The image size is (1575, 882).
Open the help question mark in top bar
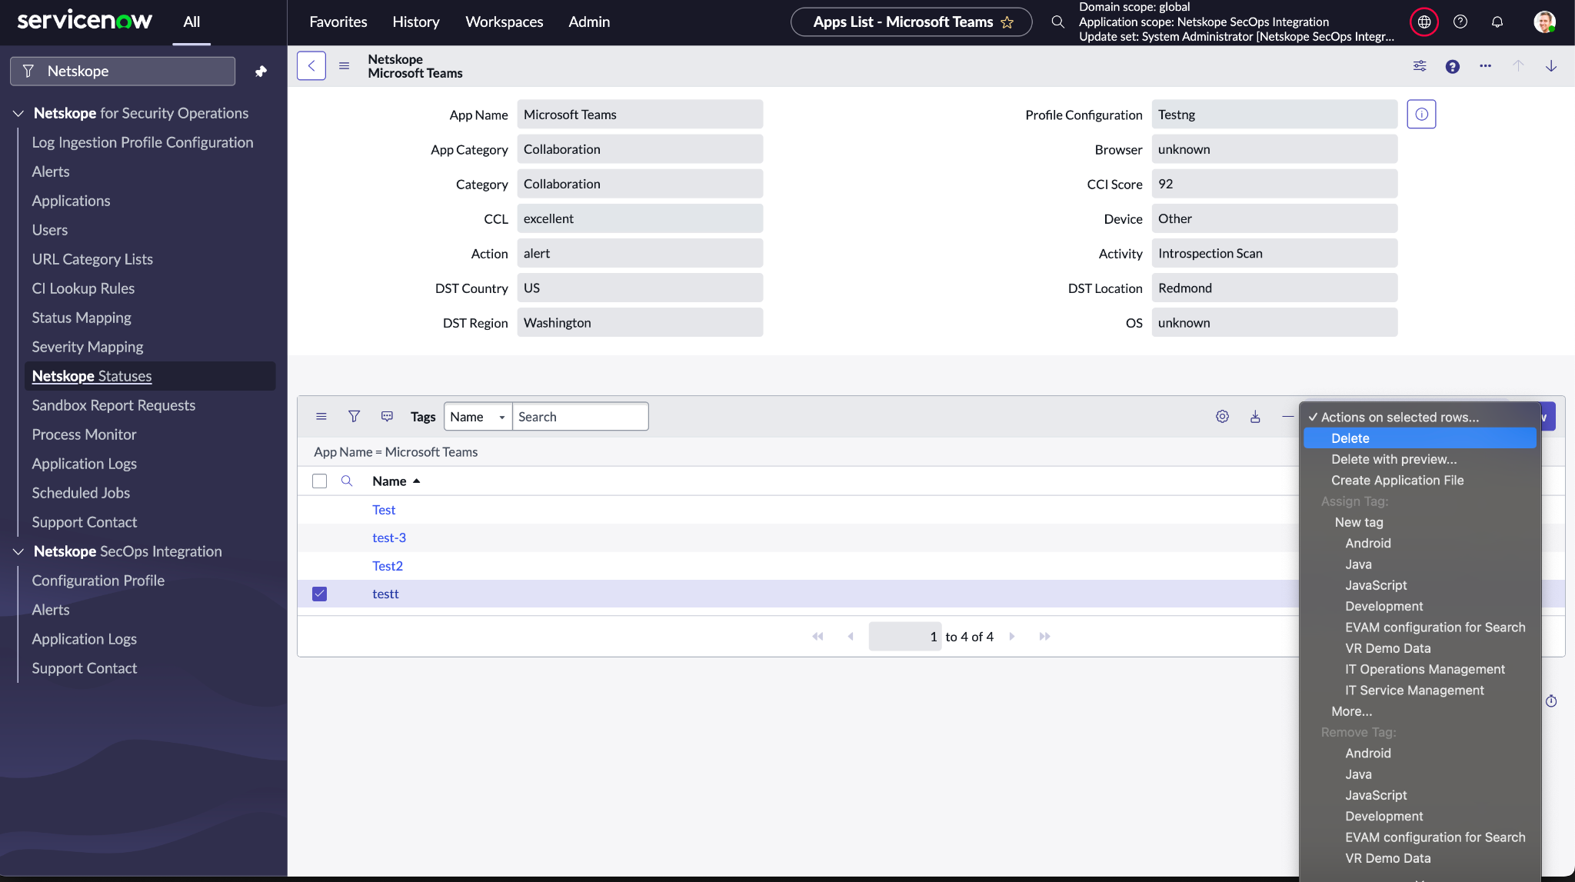1460,22
